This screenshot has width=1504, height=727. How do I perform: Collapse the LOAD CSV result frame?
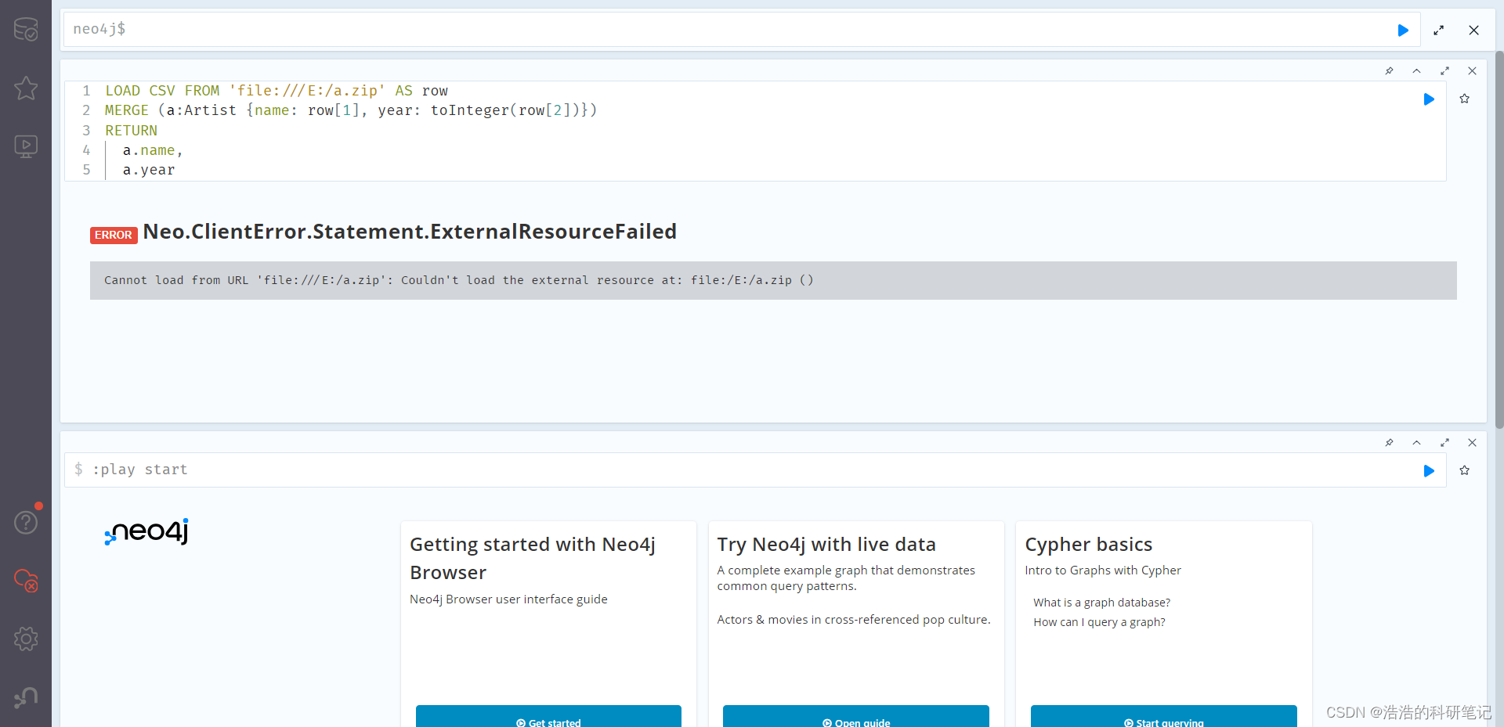point(1416,70)
